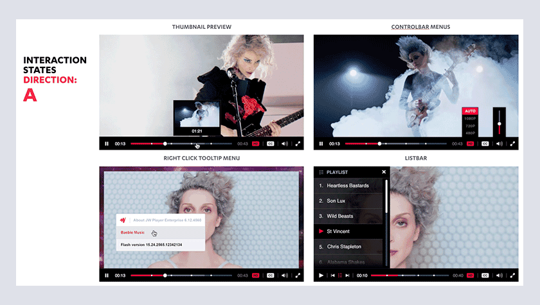The image size is (540, 305).
Task: Open HD quality menu in Controlbar Menus player
Action: (x=470, y=144)
